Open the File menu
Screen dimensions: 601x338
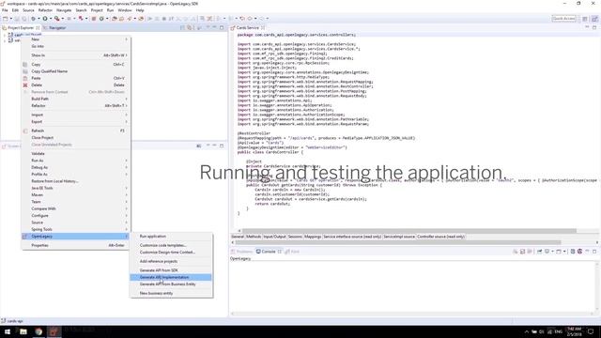[5, 10]
